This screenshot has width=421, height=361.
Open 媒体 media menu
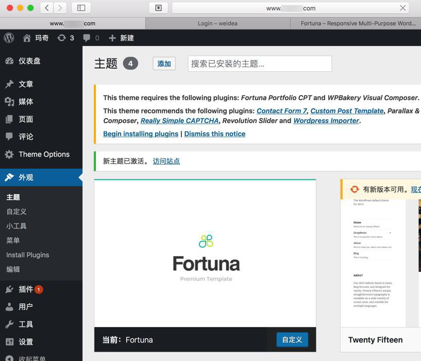[x=41, y=102]
